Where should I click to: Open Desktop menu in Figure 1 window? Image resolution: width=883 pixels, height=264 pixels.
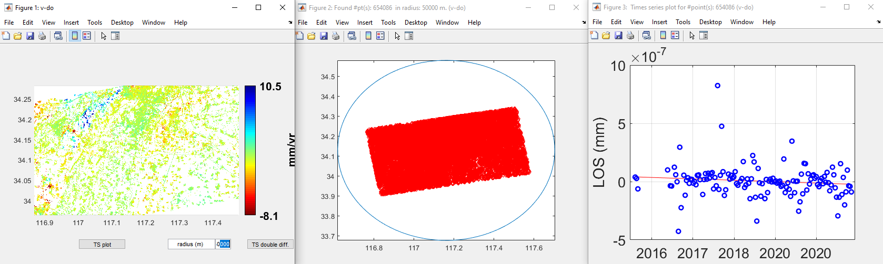[x=122, y=23]
